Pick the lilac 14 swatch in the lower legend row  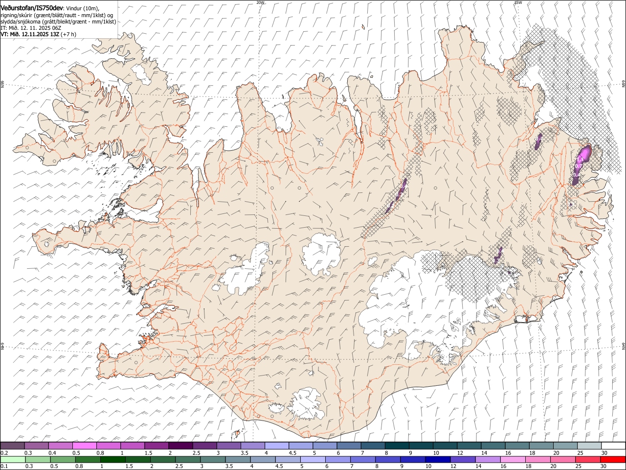pos(488,460)
